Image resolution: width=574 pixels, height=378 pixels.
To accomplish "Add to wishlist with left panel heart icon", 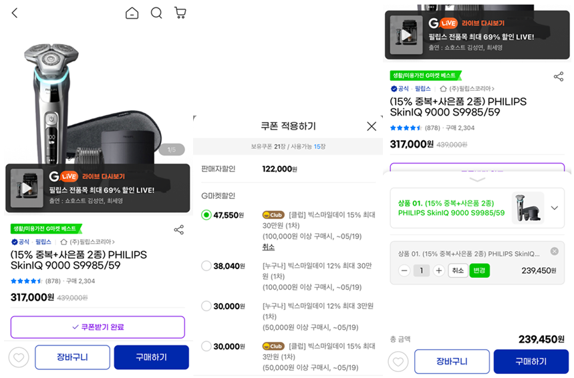I will (19, 357).
